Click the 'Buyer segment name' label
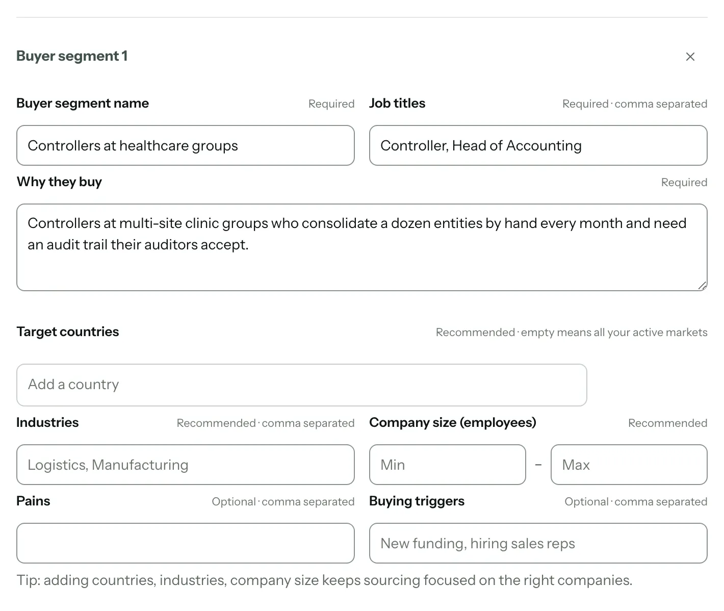 tap(83, 104)
